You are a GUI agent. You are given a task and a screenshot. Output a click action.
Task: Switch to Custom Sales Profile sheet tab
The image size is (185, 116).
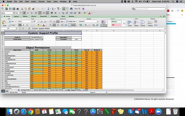[56, 90]
